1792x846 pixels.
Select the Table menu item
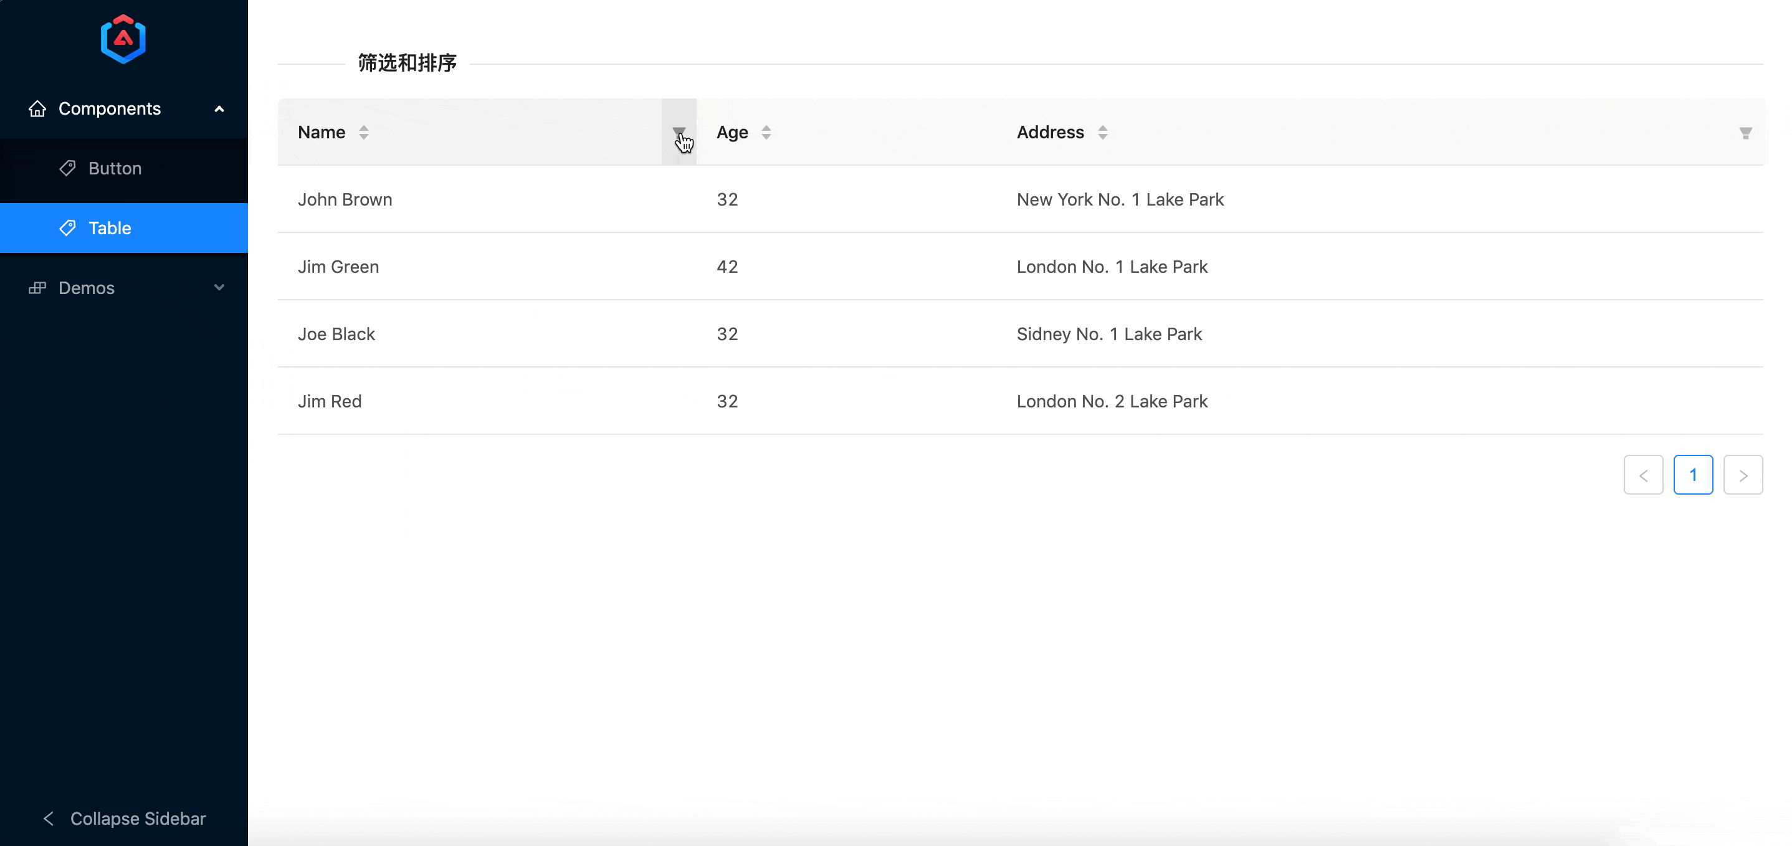tap(110, 228)
